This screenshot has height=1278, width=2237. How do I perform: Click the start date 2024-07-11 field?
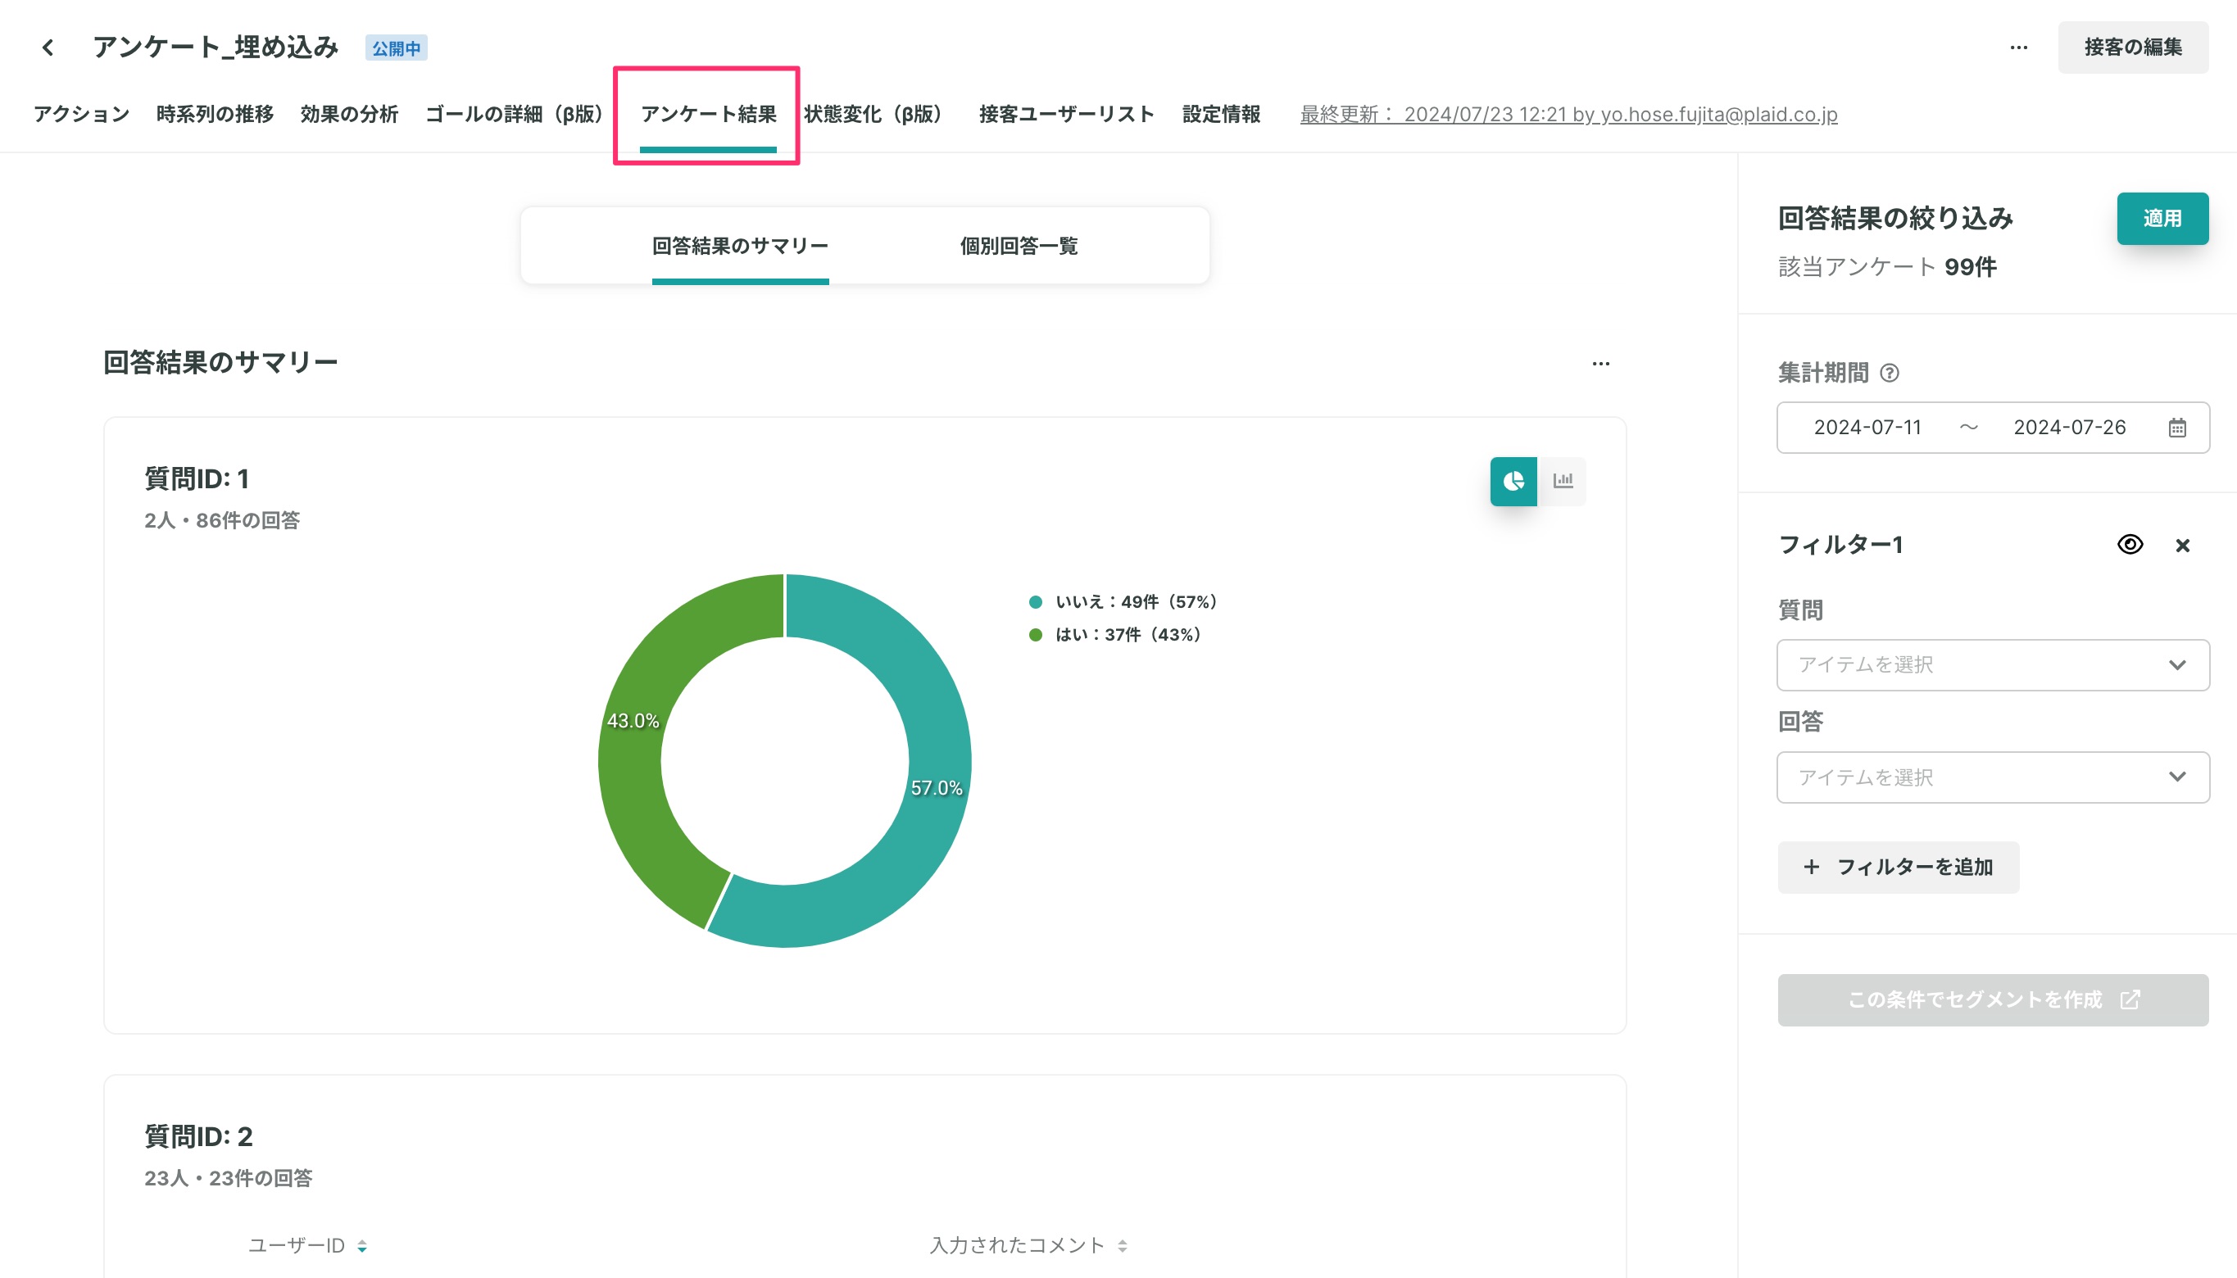click(x=1867, y=428)
